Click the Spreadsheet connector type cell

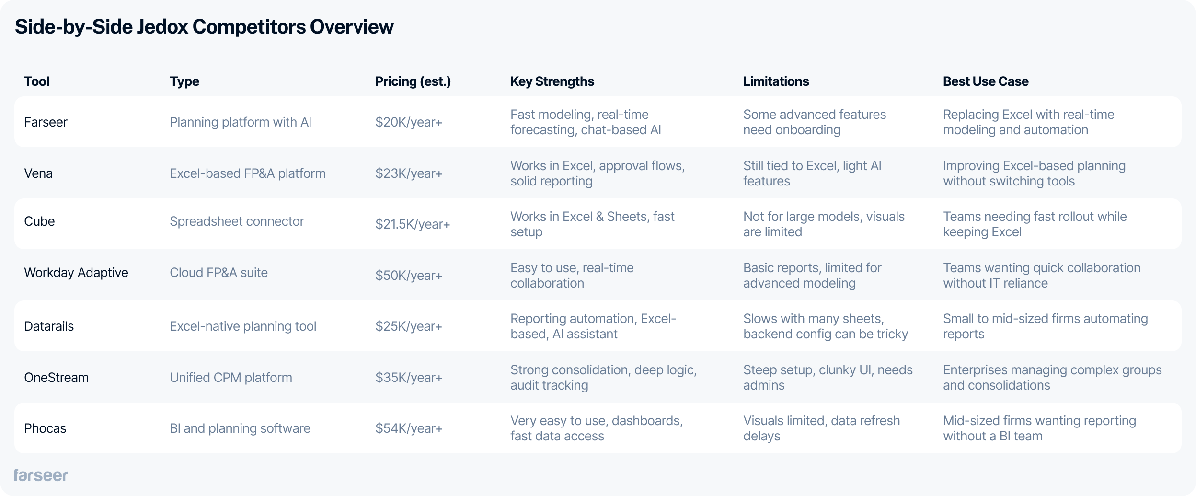237,221
